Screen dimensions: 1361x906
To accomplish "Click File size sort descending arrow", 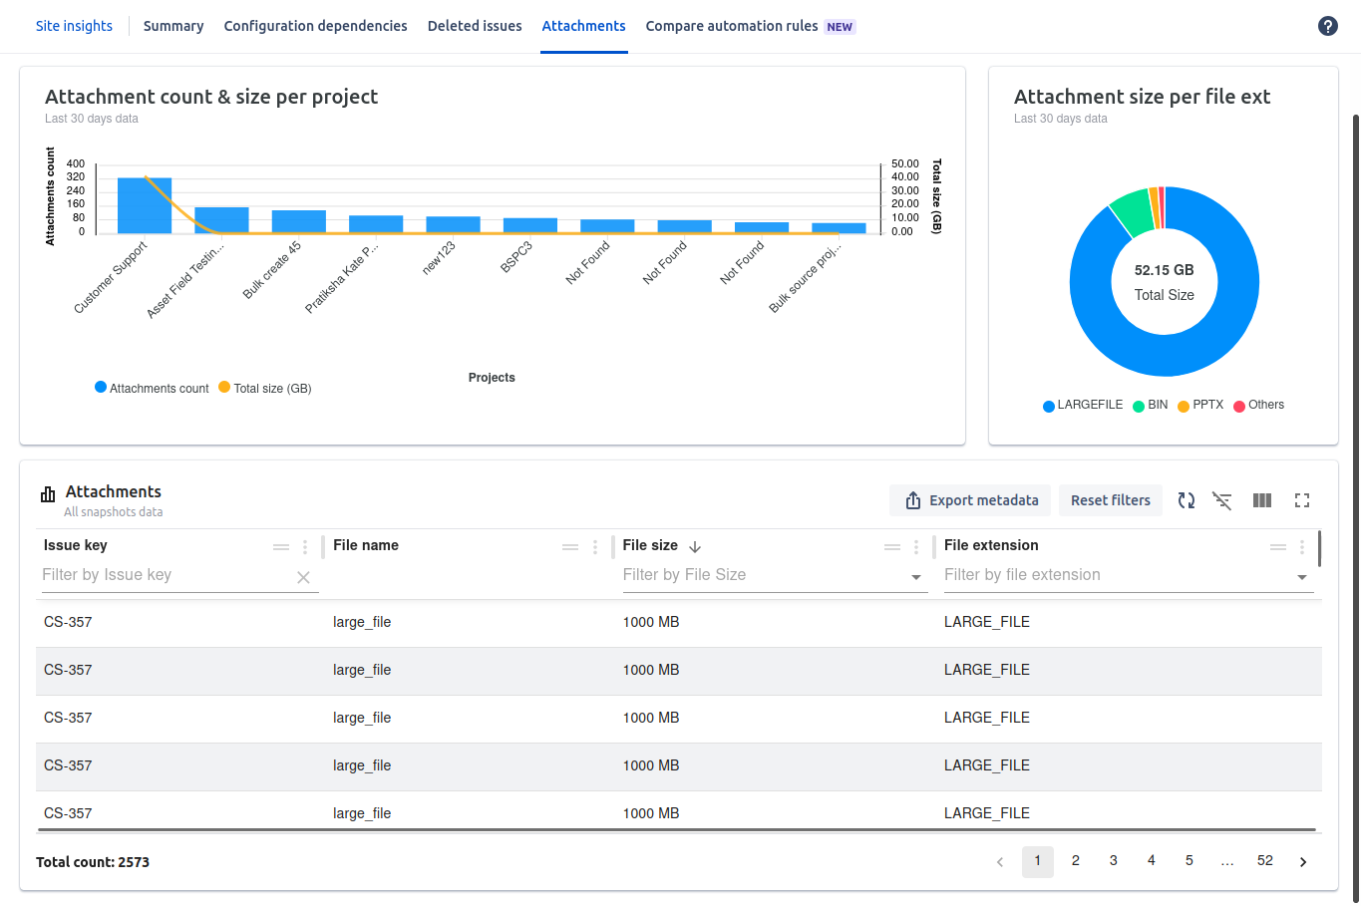I will pyautogui.click(x=695, y=546).
